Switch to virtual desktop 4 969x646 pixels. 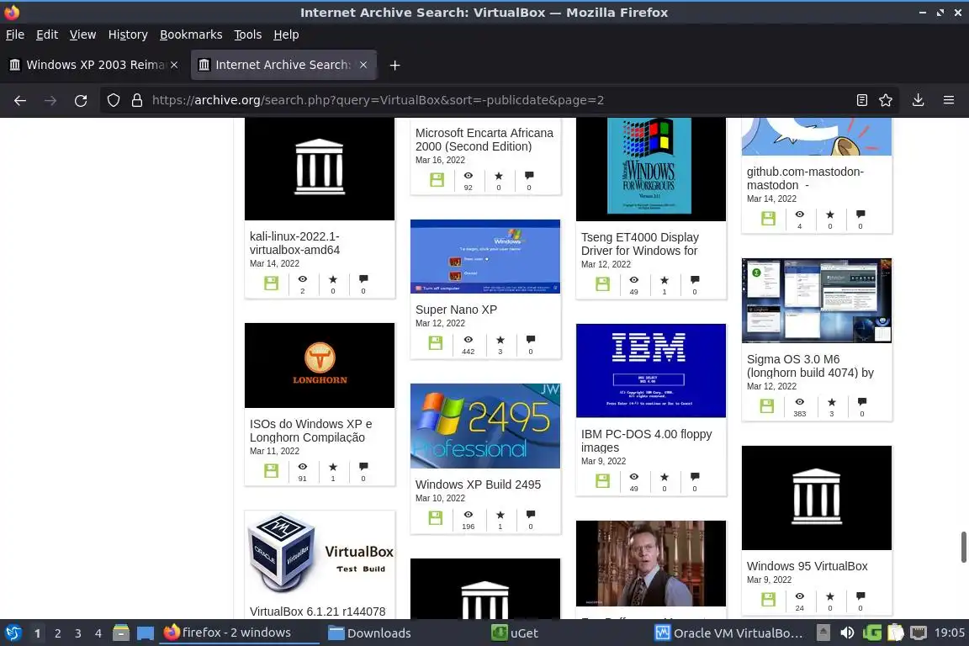click(x=98, y=633)
